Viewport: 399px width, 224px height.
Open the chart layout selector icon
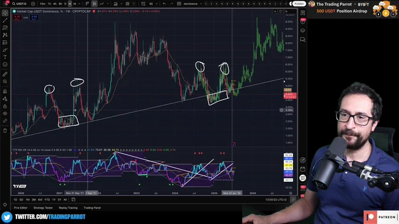179,4
